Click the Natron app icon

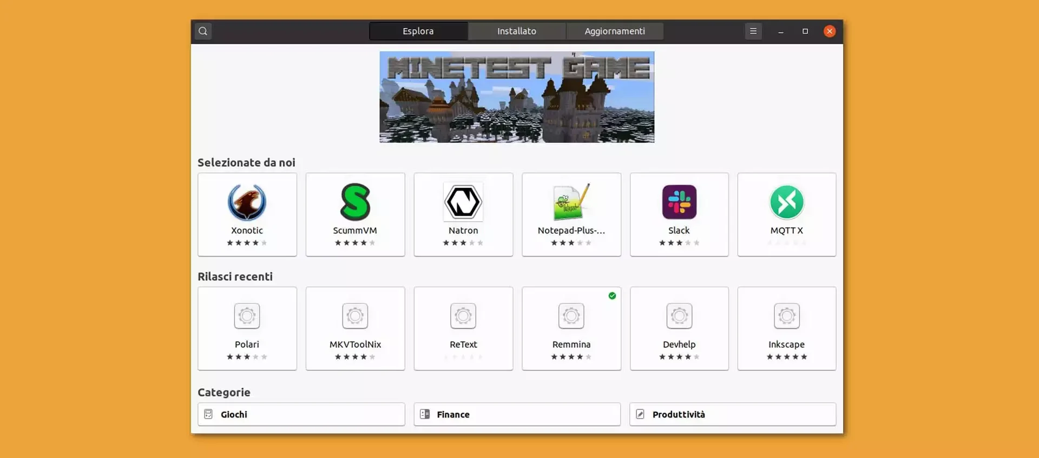coord(463,202)
